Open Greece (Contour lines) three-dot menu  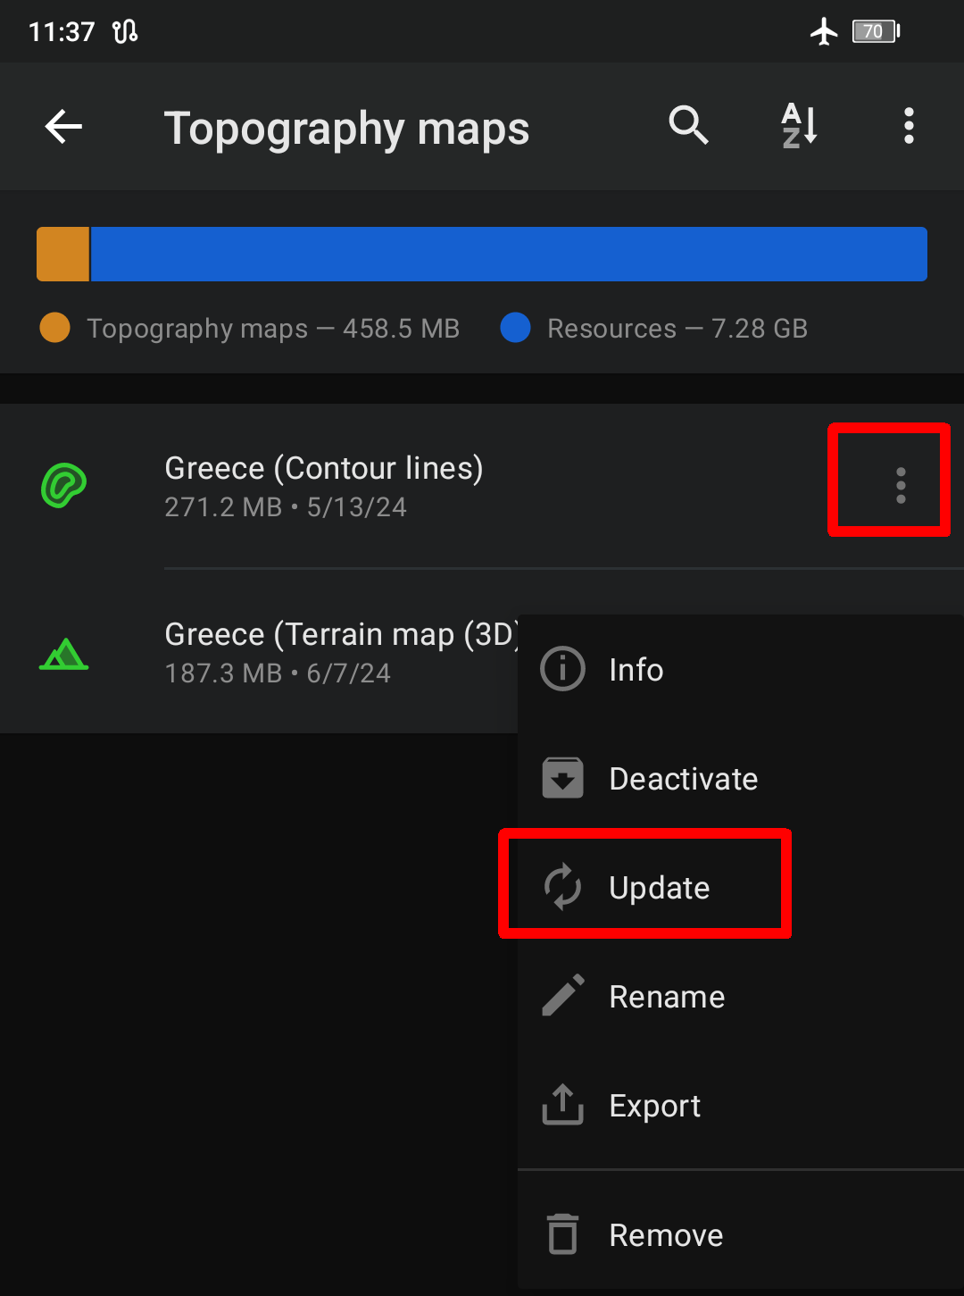[901, 485]
